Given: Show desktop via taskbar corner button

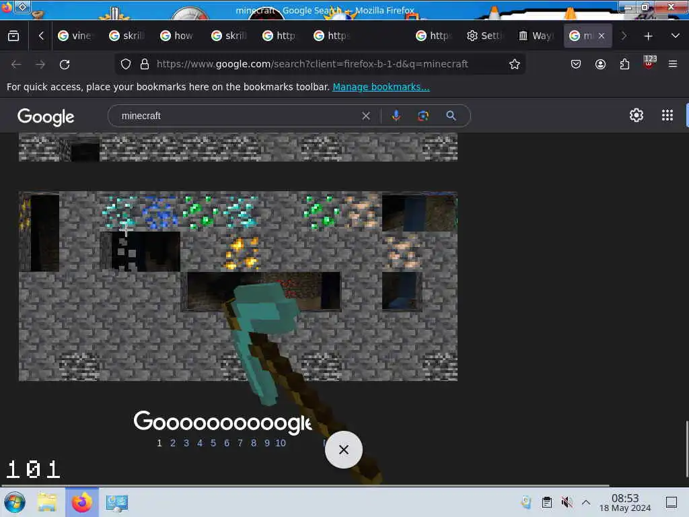Looking at the screenshot, I should [x=672, y=502].
